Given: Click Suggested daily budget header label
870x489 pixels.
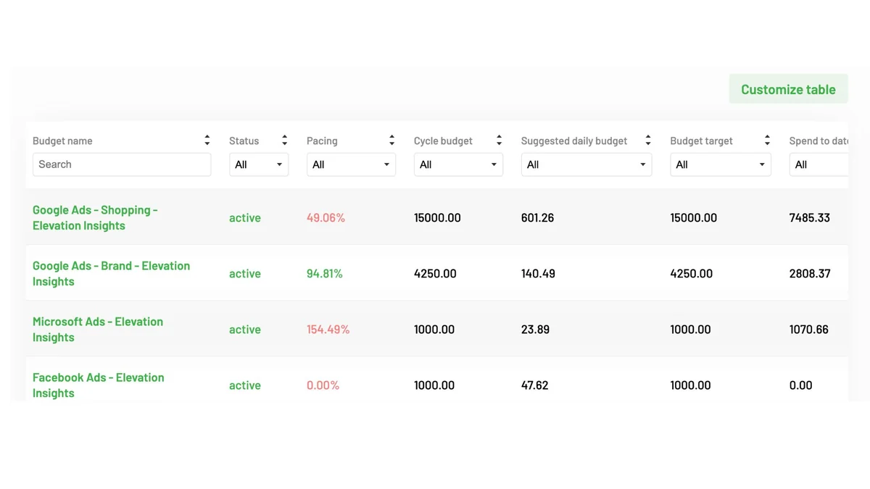Looking at the screenshot, I should pos(574,141).
